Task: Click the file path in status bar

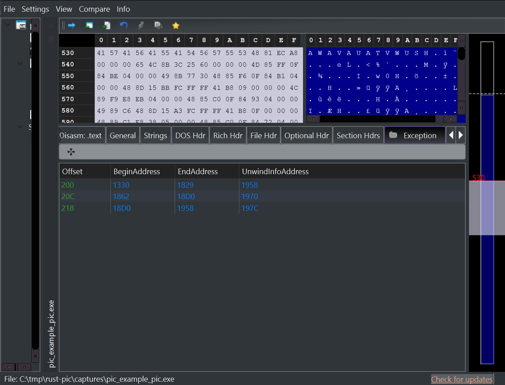Action: coord(89,379)
